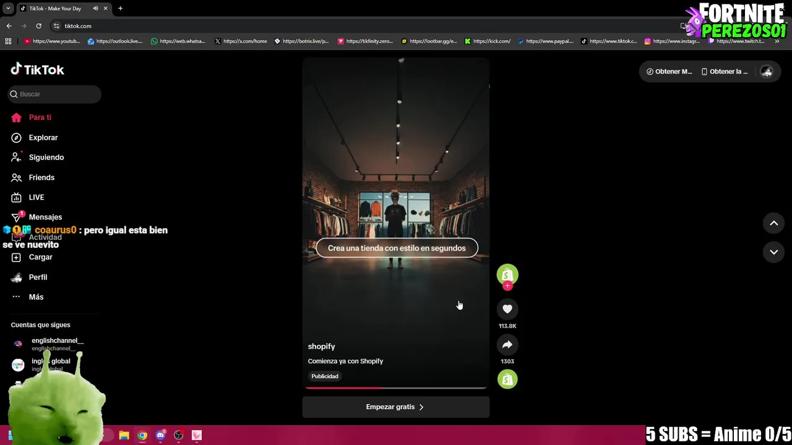This screenshot has width=792, height=445.
Task: Click the browser back arrow
Action: point(9,26)
